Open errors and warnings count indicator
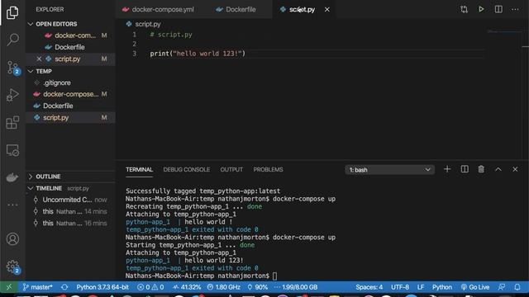Viewport: 529px width, 297px height. click(150, 287)
